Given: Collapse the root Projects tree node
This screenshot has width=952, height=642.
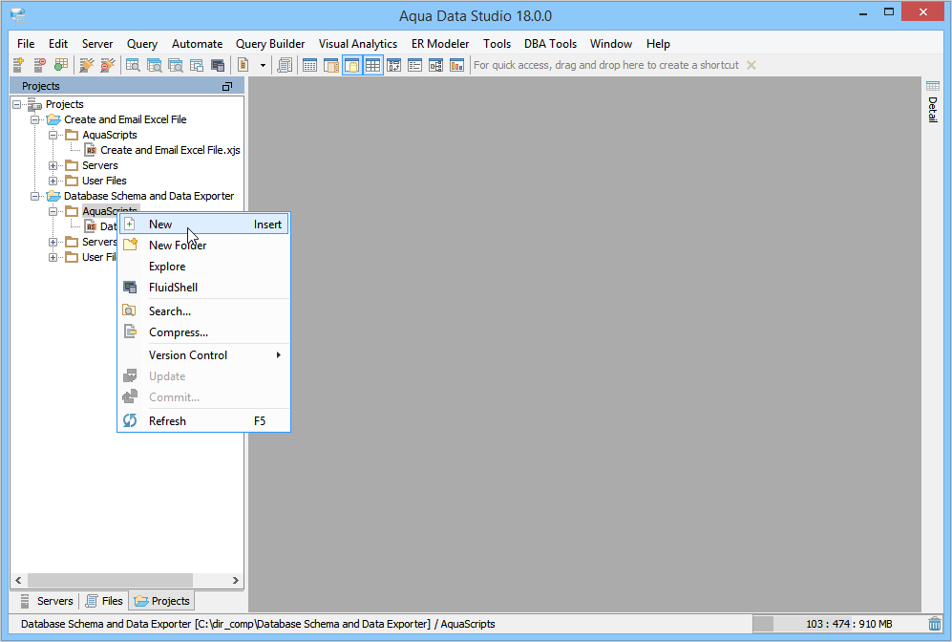Looking at the screenshot, I should click(x=16, y=104).
